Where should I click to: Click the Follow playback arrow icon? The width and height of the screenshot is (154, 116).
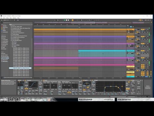click(x=55, y=20)
